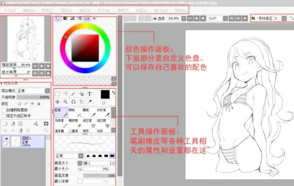Show the scratchpad panel icon

click(94, 18)
